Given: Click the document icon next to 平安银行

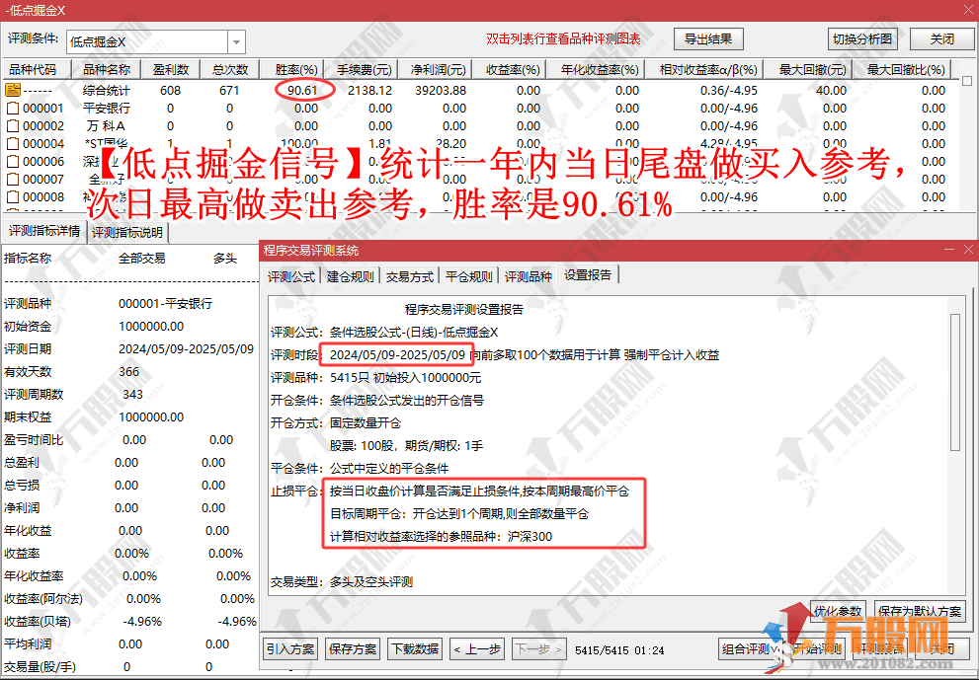Looking at the screenshot, I should (14, 110).
